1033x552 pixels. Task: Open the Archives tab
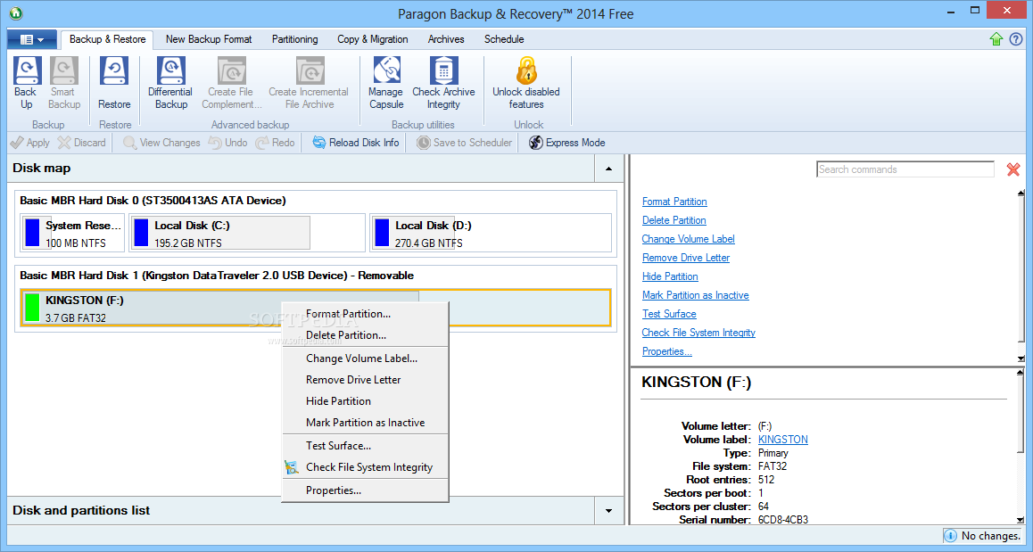pos(446,39)
